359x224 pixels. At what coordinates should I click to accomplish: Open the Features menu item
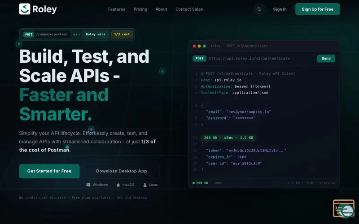click(117, 9)
